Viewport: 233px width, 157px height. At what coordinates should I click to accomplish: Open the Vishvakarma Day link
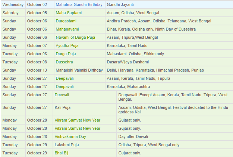click(70, 136)
